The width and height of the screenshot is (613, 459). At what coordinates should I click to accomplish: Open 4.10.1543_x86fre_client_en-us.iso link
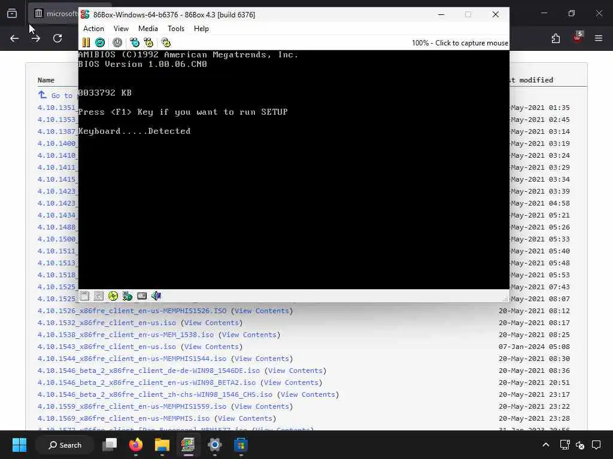107,347
